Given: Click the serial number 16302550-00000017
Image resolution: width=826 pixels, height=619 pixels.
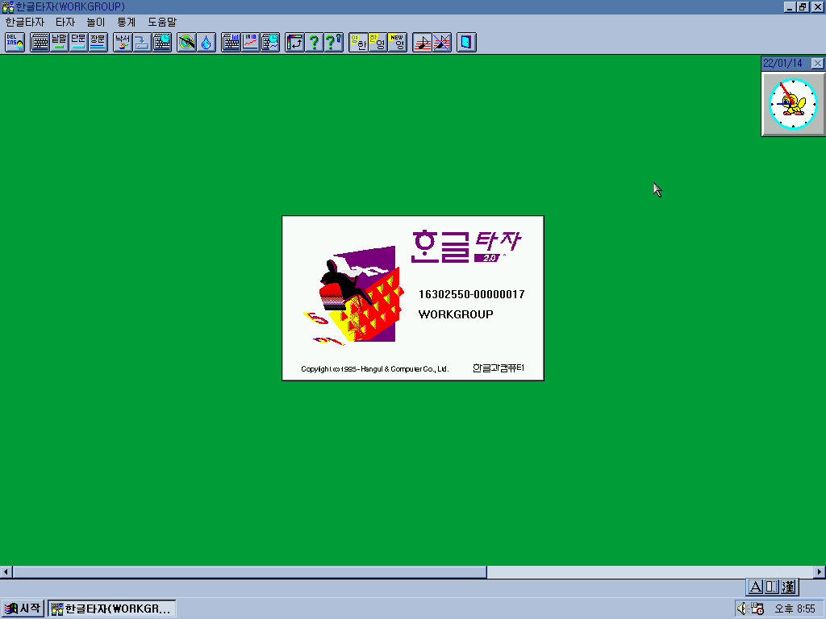Looking at the screenshot, I should pos(471,294).
